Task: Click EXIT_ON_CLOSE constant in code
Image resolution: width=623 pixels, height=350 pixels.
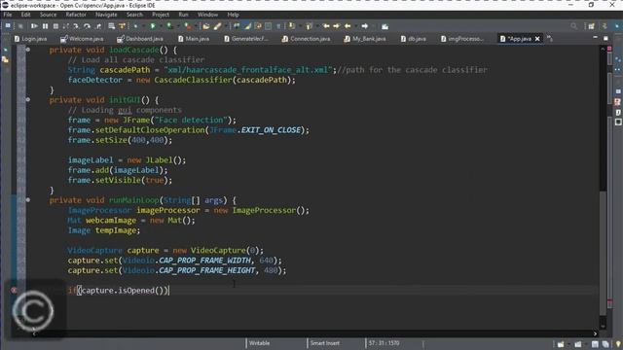Action: click(x=271, y=129)
